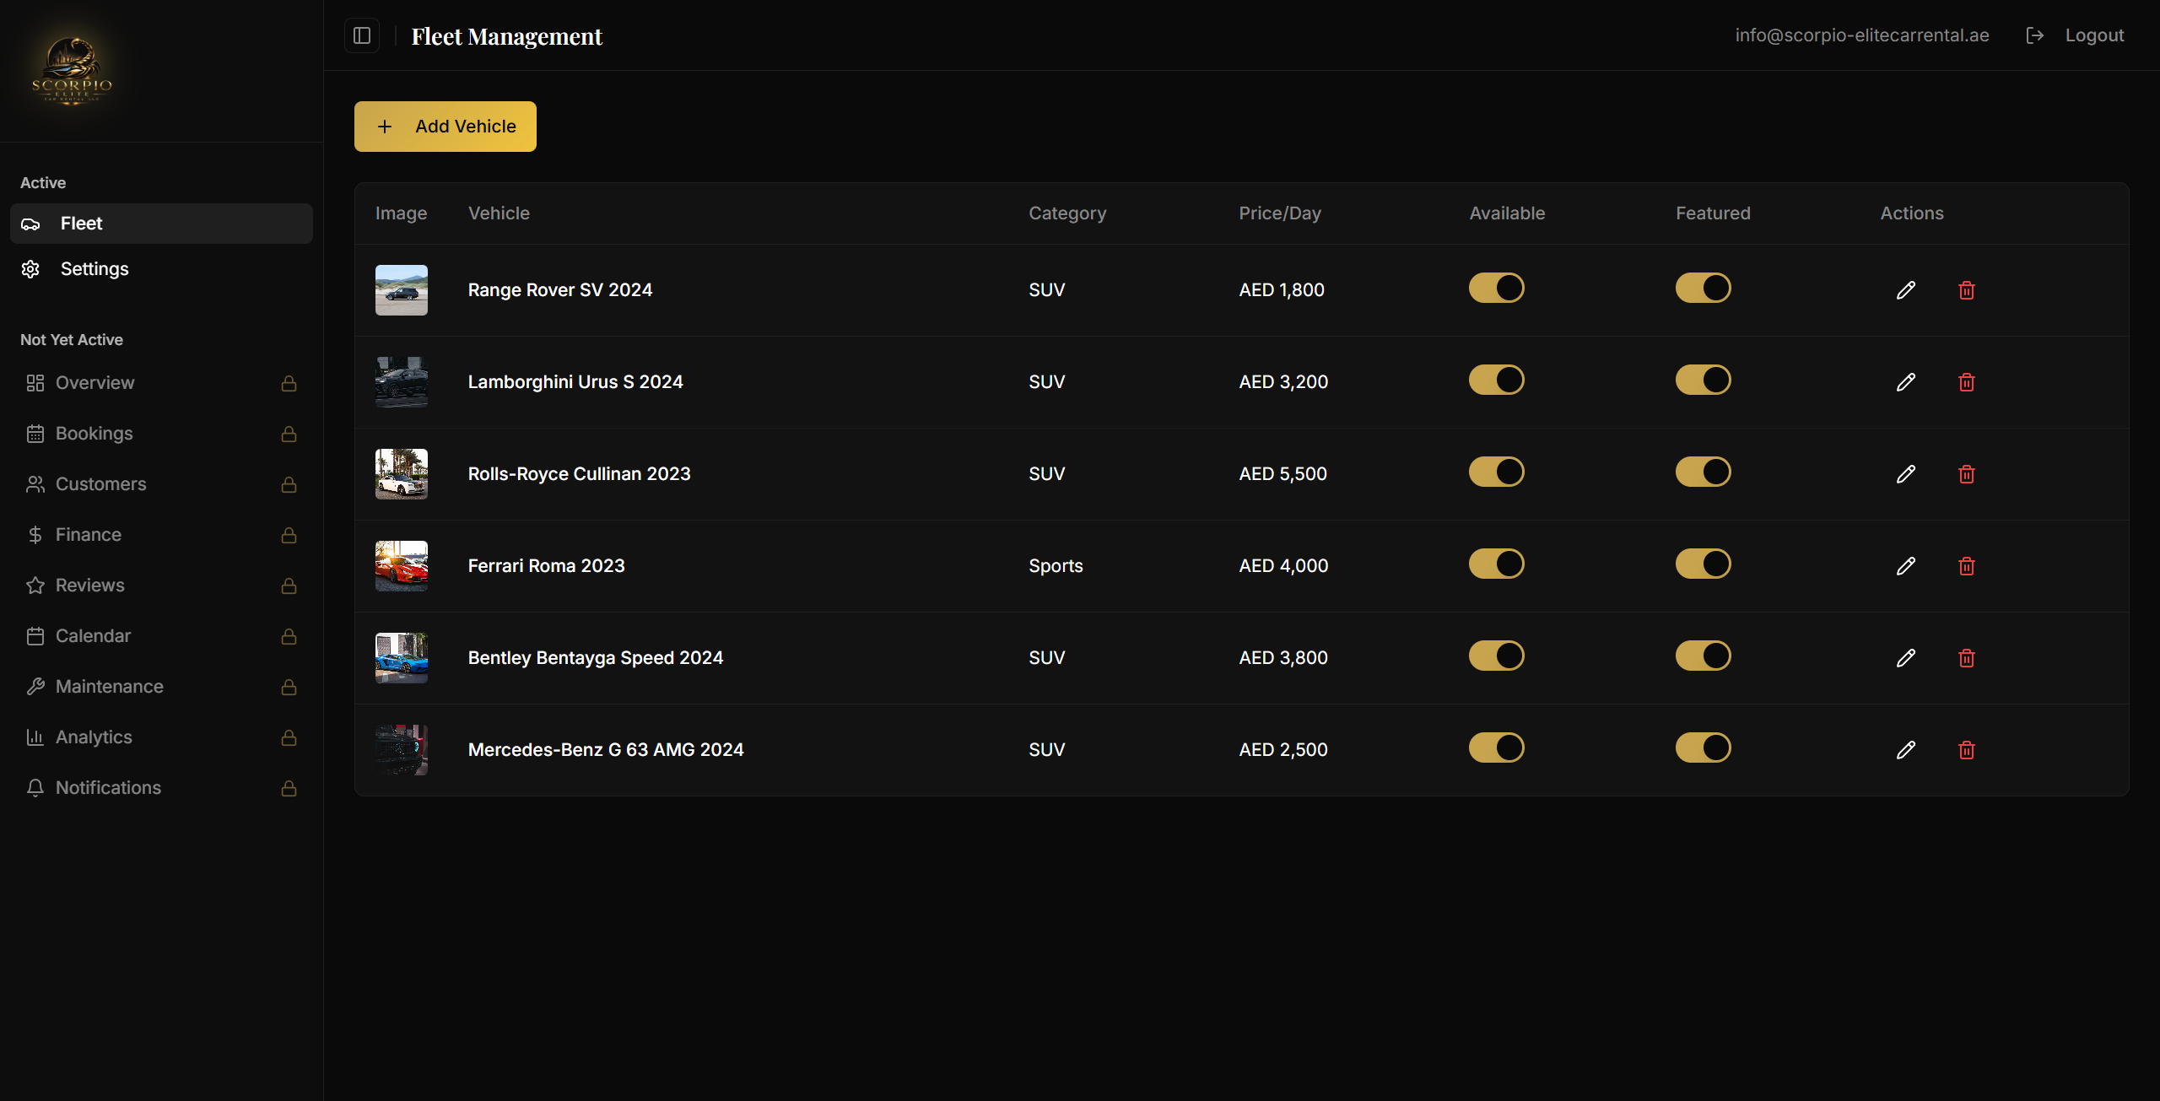This screenshot has height=1101, width=2160.
Task: Edit the Ferrari Roma 2023 entry
Action: (1905, 566)
